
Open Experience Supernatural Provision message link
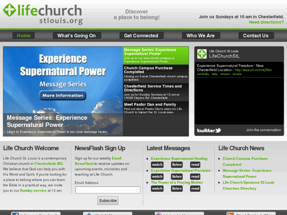181,170
